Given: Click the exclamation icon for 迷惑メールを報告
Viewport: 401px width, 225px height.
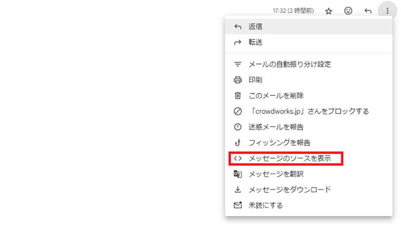Looking at the screenshot, I should (238, 127).
